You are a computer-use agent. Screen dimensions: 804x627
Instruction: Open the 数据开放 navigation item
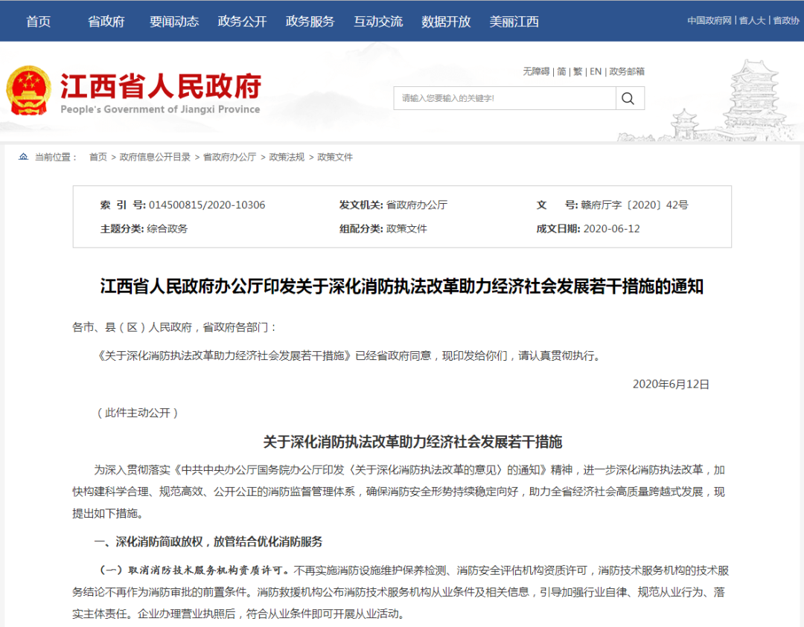(446, 22)
